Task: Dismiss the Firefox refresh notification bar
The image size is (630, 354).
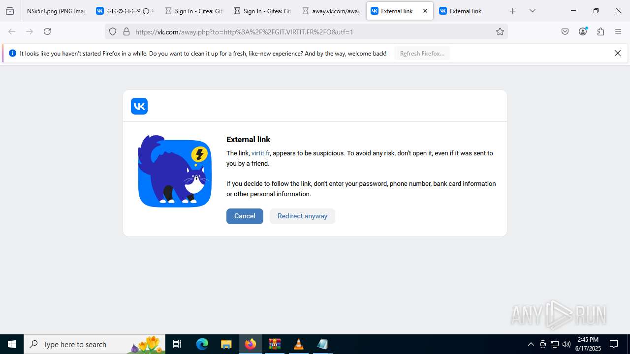Action: [x=618, y=53]
